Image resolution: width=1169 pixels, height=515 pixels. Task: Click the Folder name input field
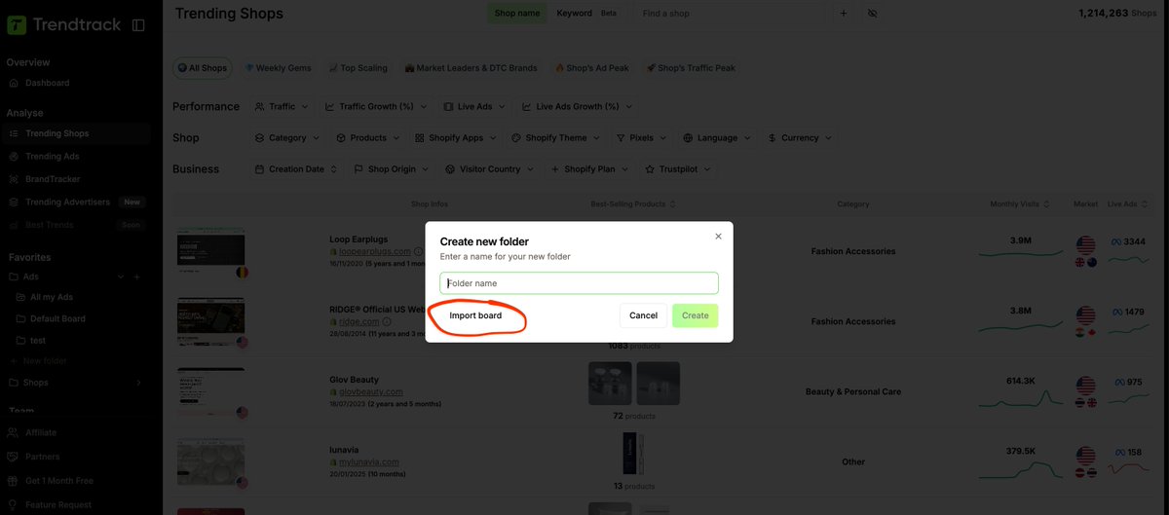579,283
